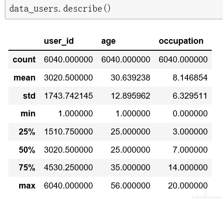The width and height of the screenshot is (223, 202).
Task: Select the user_id column header
Action: coord(59,41)
